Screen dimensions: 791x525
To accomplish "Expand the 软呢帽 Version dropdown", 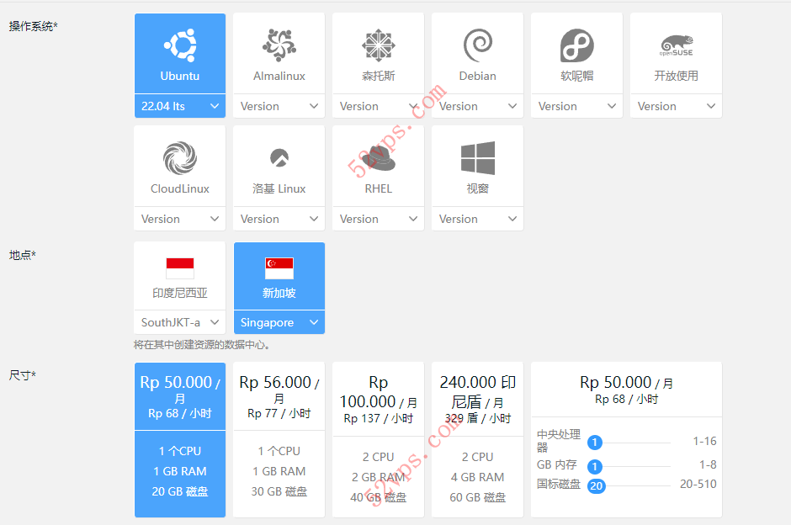I will coord(577,106).
